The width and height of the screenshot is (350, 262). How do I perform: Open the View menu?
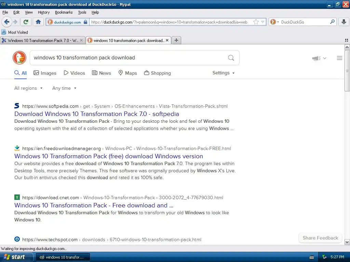(29, 12)
